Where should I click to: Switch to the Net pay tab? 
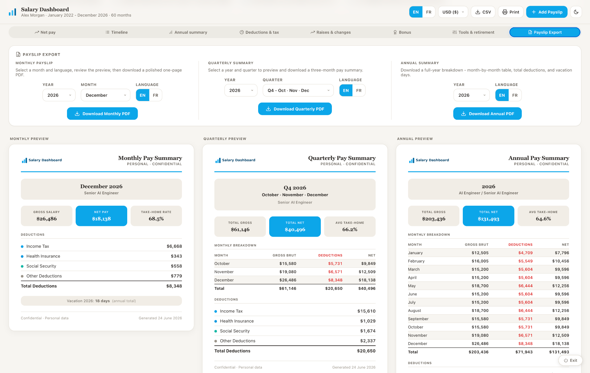point(45,32)
